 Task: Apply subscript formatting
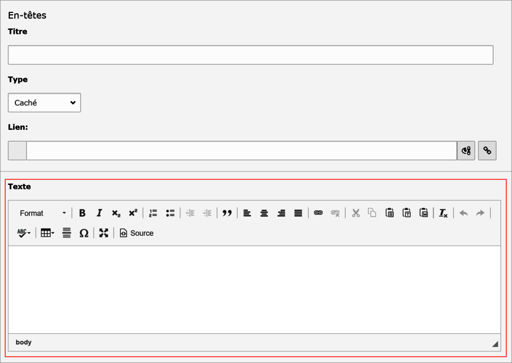[116, 213]
